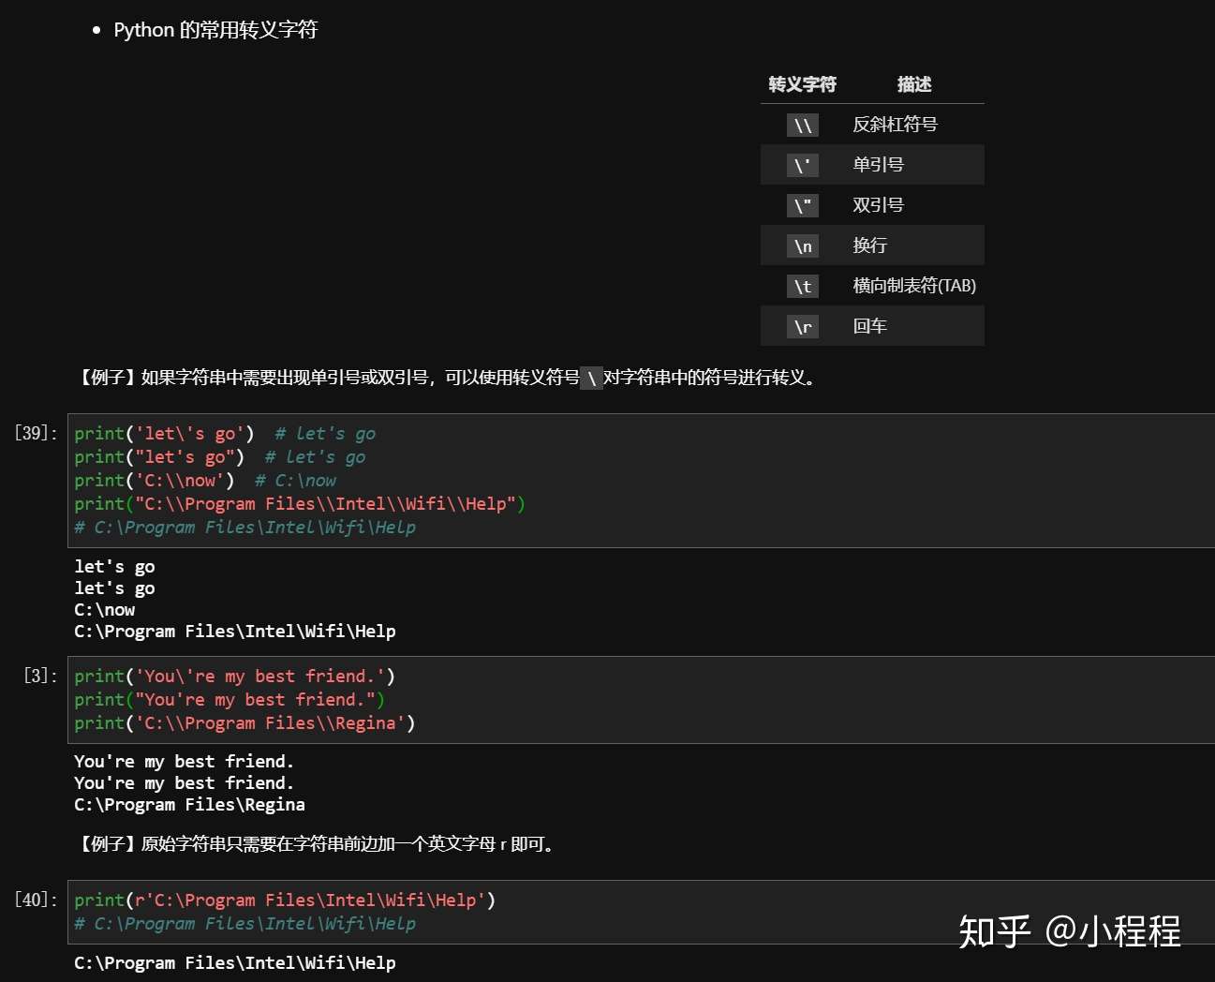
Task: Click the output line 'C:\now'
Action: point(105,610)
